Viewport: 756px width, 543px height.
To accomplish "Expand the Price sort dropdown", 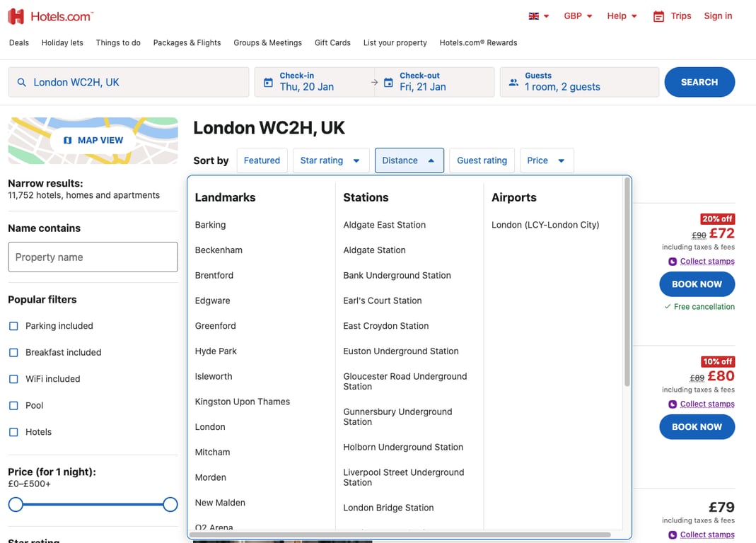I will [547, 160].
